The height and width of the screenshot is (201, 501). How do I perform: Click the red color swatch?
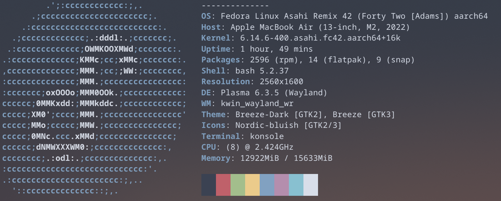pos(223,185)
